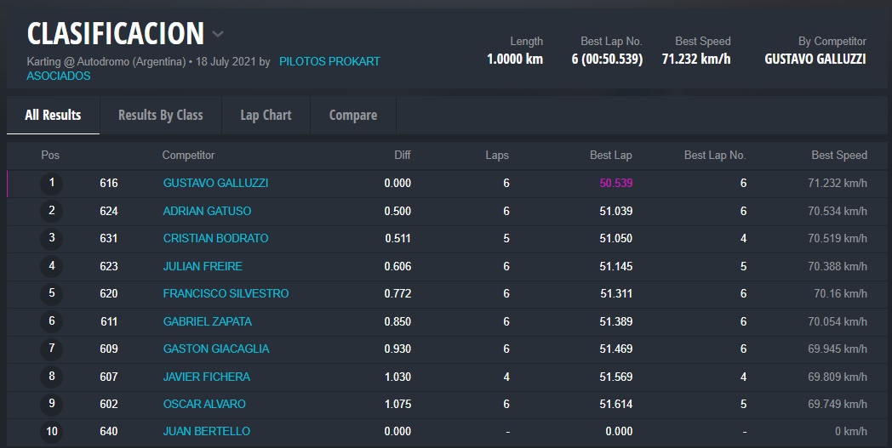The image size is (892, 448).
Task: Click the position 8 badge for Javier Fichera
Action: 51,377
